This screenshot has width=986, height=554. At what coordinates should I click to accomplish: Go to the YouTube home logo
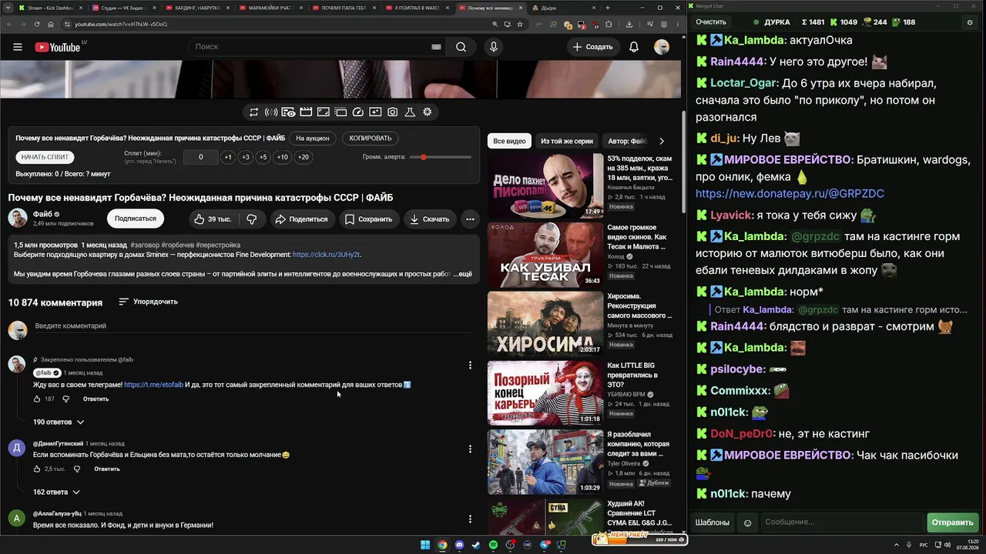tap(58, 47)
